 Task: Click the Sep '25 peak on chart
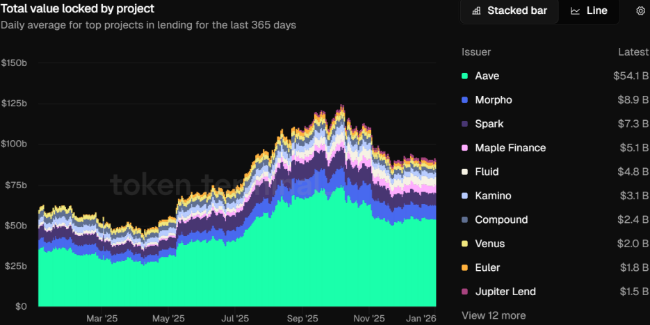click(341, 106)
